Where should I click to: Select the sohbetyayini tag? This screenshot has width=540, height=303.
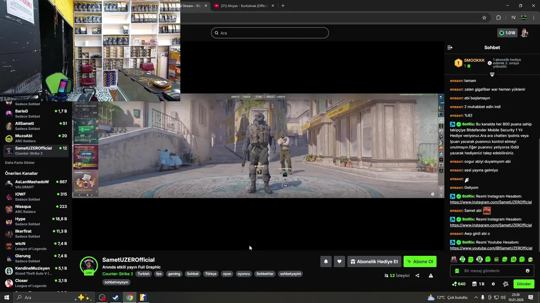tap(290, 274)
